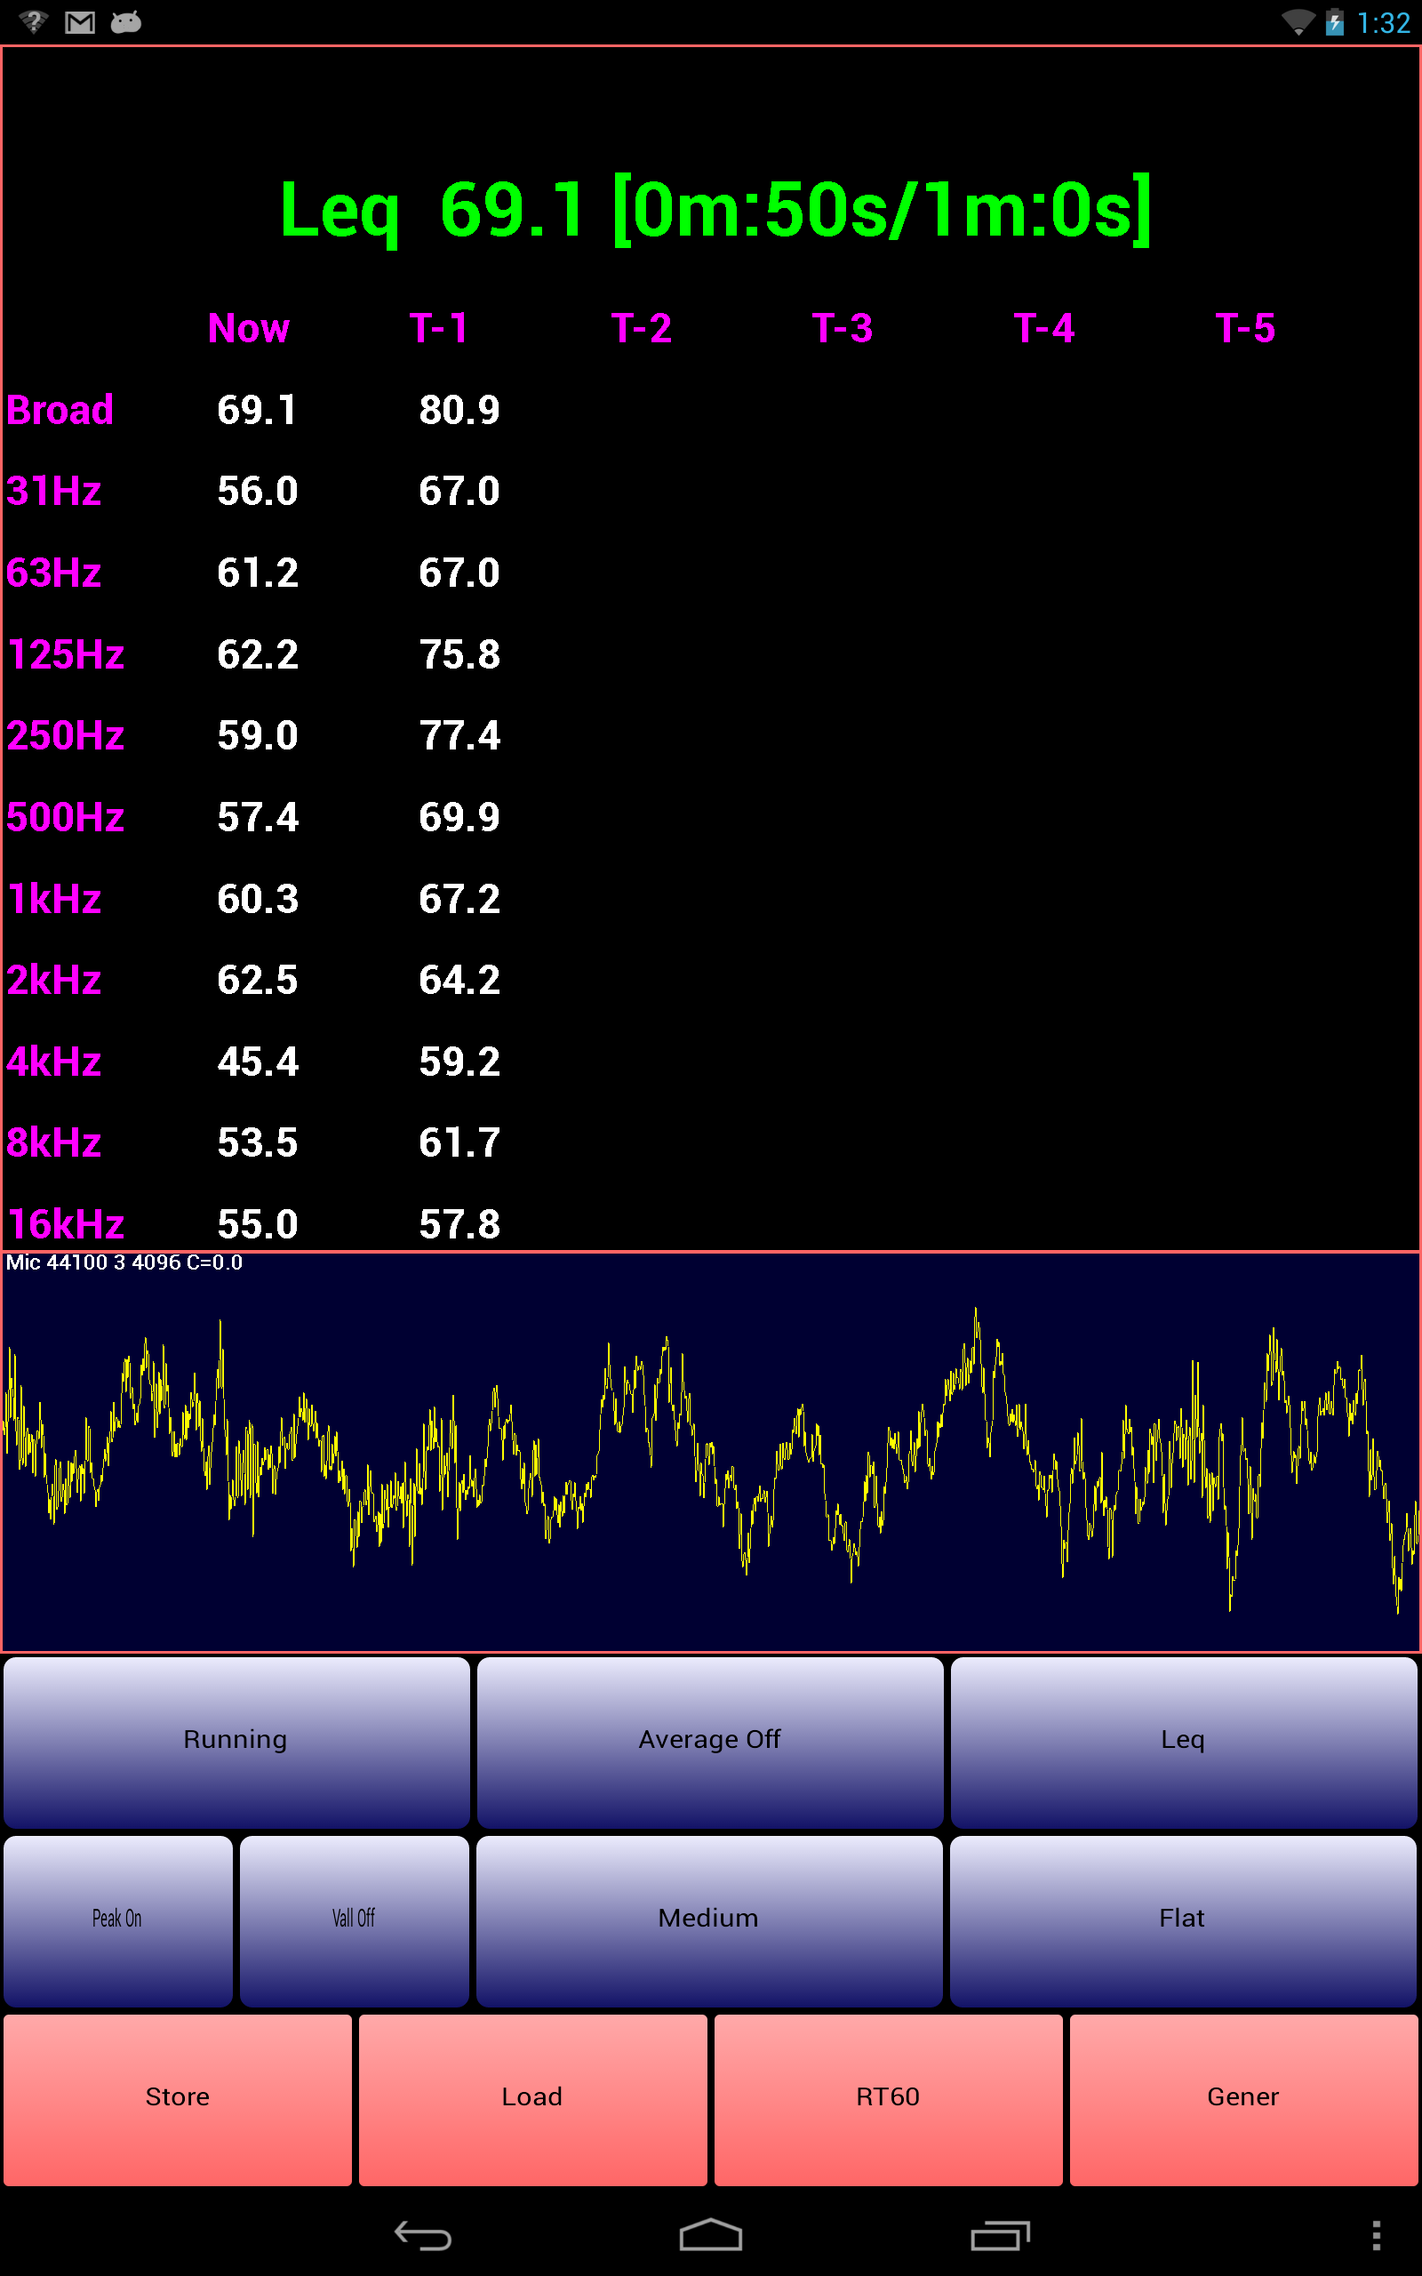1422x2276 pixels.
Task: Tap the Android back navigation icon
Action: coord(423,2236)
